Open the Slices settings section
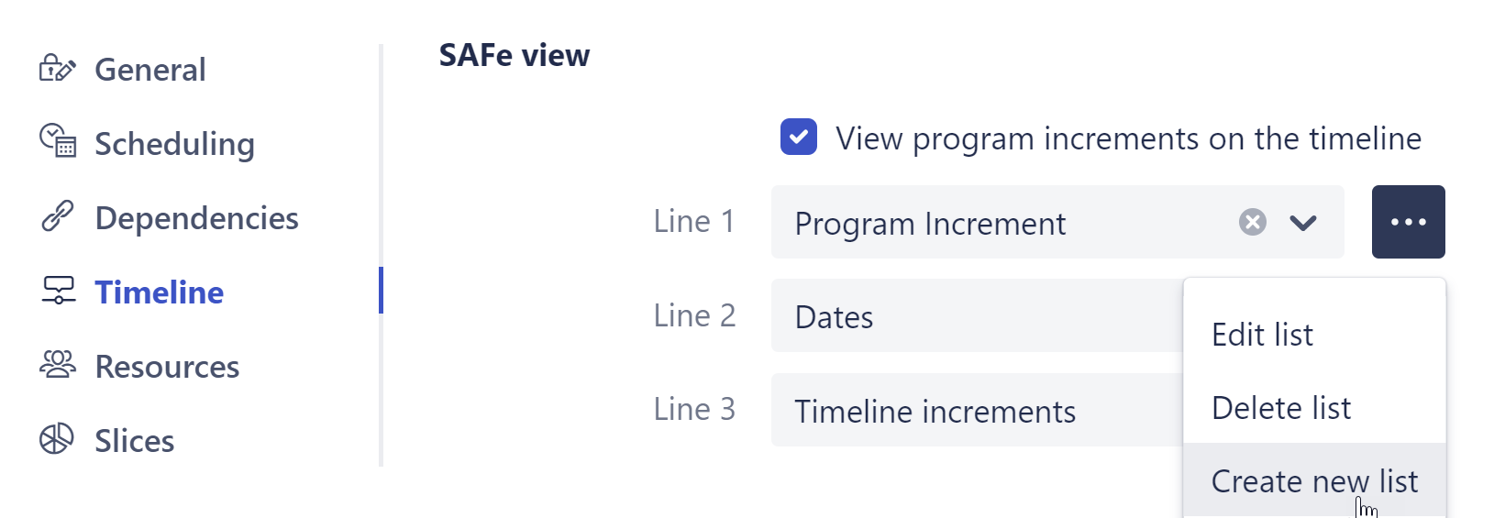The width and height of the screenshot is (1494, 518). coord(134,441)
